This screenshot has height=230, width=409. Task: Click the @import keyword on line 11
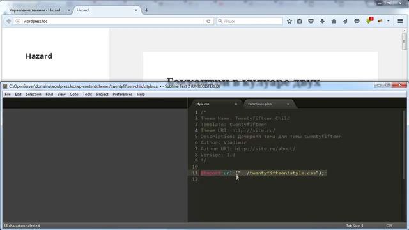pos(211,173)
